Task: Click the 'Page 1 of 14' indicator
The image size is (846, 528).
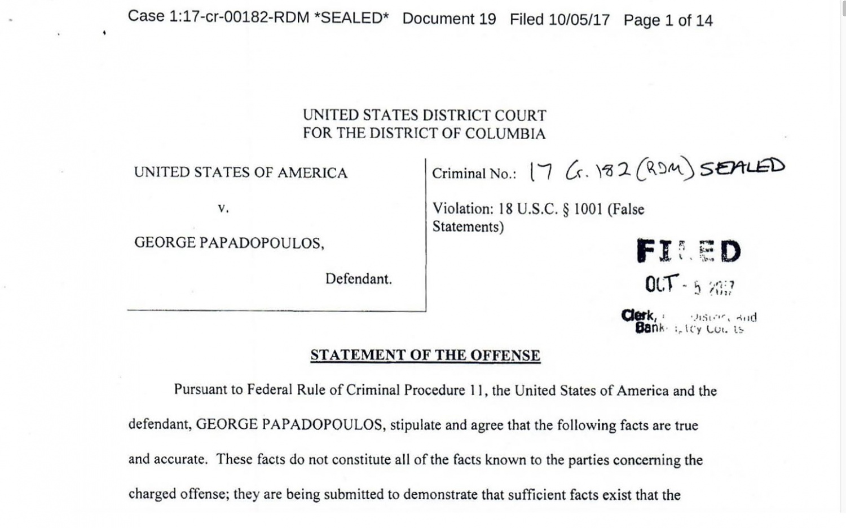Action: pos(668,21)
